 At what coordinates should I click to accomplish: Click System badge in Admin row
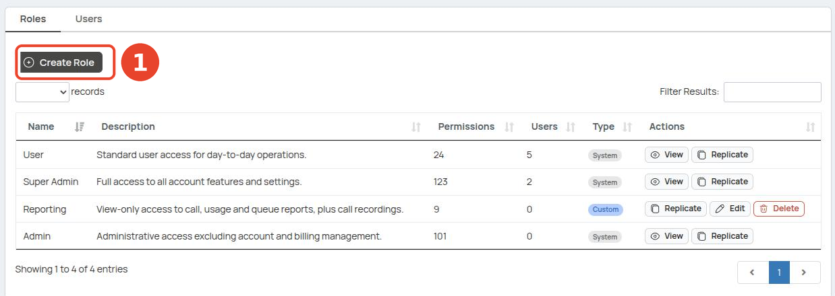(x=605, y=237)
